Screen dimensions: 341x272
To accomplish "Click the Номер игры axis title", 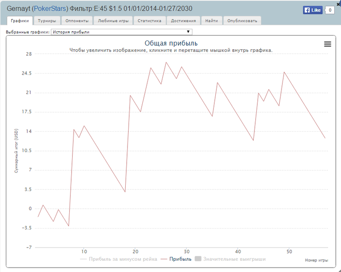I will click(x=317, y=260).
